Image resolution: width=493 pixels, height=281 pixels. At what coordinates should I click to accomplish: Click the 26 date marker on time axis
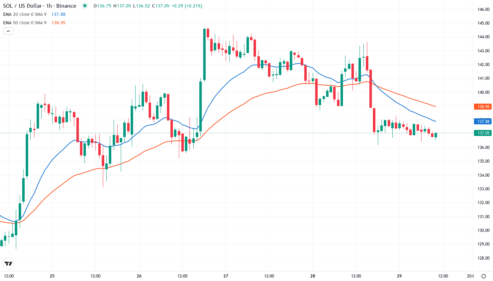[139, 276]
